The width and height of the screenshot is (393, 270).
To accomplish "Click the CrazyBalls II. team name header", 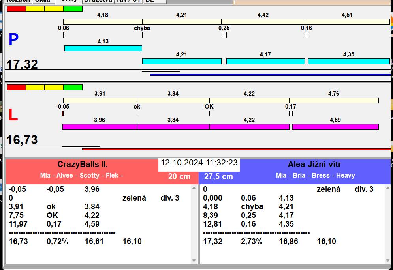I will point(83,164).
